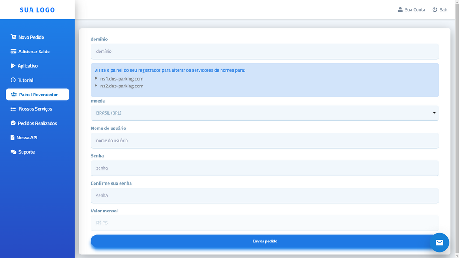The height and width of the screenshot is (258, 459).
Task: Click the Nossos Serviços list icon
Action: point(13,108)
